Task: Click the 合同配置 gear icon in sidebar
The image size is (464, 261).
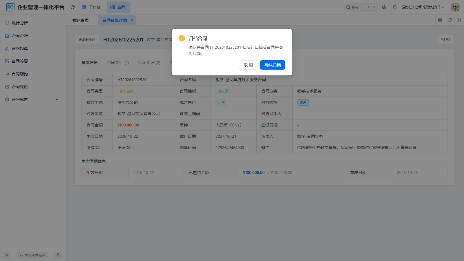Action: coord(7,99)
